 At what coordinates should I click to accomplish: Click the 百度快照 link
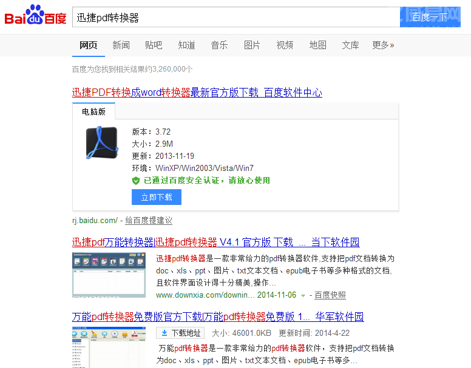coord(330,295)
